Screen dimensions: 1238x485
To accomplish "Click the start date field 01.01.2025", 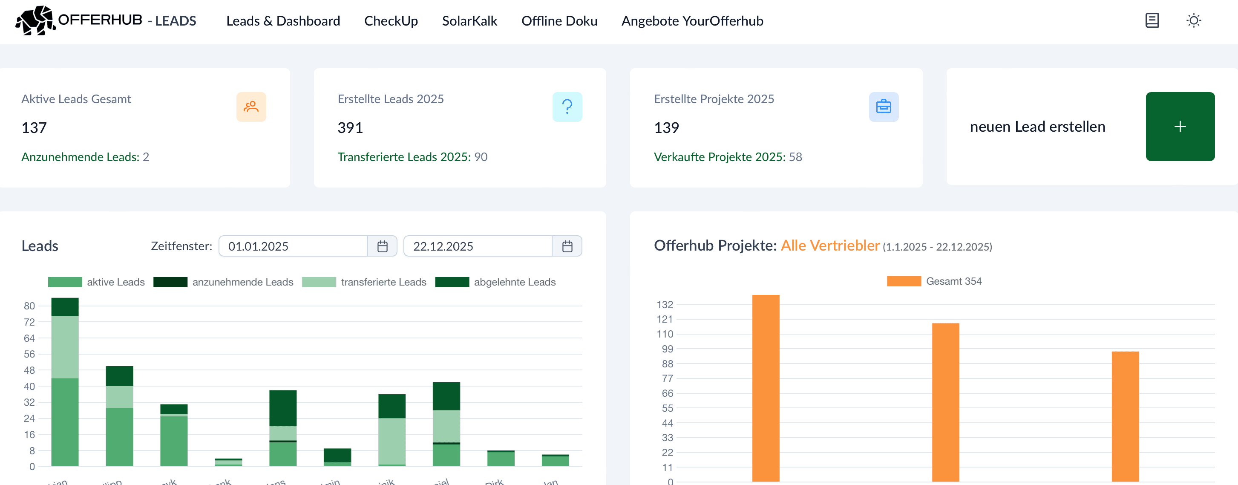I will pyautogui.click(x=293, y=246).
